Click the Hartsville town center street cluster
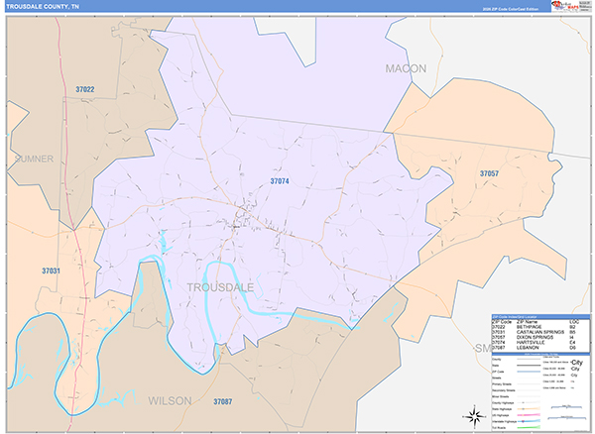The width and height of the screenshot is (595, 434). (x=243, y=217)
